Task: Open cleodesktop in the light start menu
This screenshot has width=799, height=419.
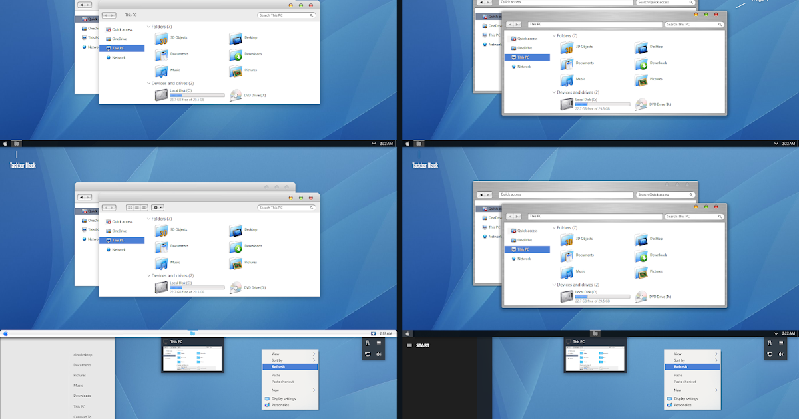Action: [x=83, y=355]
